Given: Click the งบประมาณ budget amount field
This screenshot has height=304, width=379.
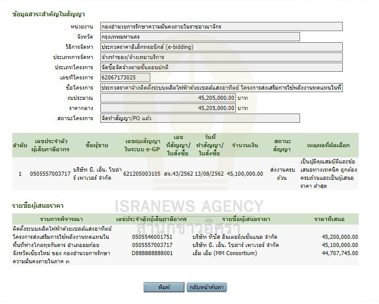Looking at the screenshot, I should (x=168, y=98).
